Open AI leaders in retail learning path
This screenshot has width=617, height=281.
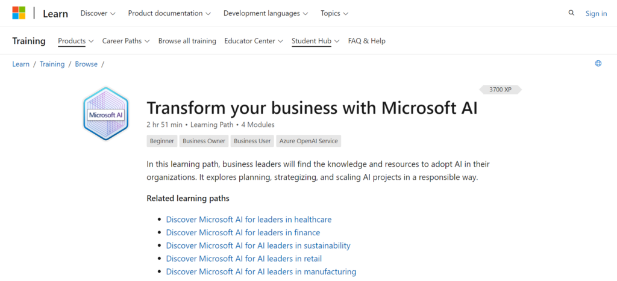[x=244, y=259]
